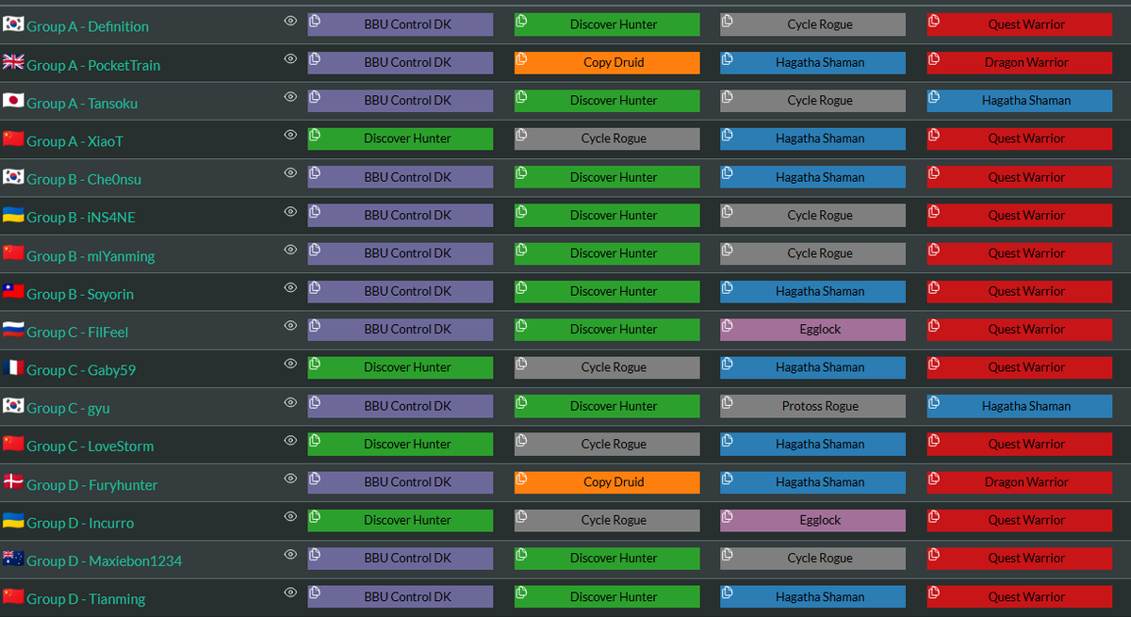Viewport: 1131px width, 617px height.
Task: Open Furyhunter's Dragon Warrior deck
Action: [1019, 482]
